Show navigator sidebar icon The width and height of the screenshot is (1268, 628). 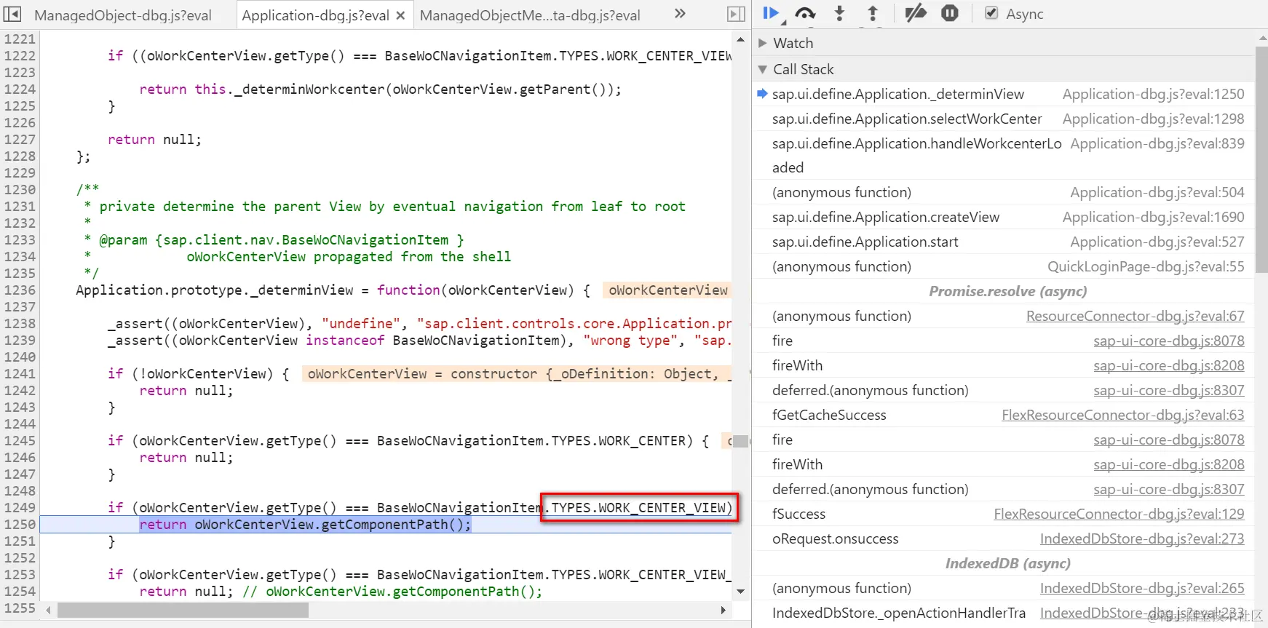click(x=13, y=14)
